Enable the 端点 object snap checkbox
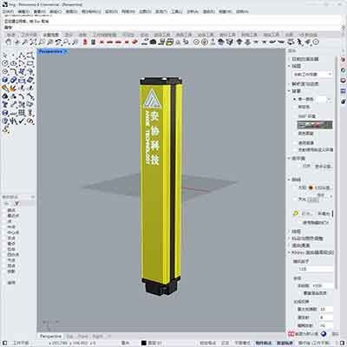This screenshot has height=347, width=347. click(x=4, y=210)
